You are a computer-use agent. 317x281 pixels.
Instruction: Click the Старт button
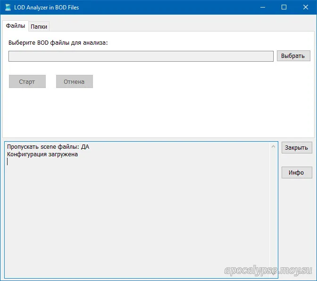click(27, 81)
